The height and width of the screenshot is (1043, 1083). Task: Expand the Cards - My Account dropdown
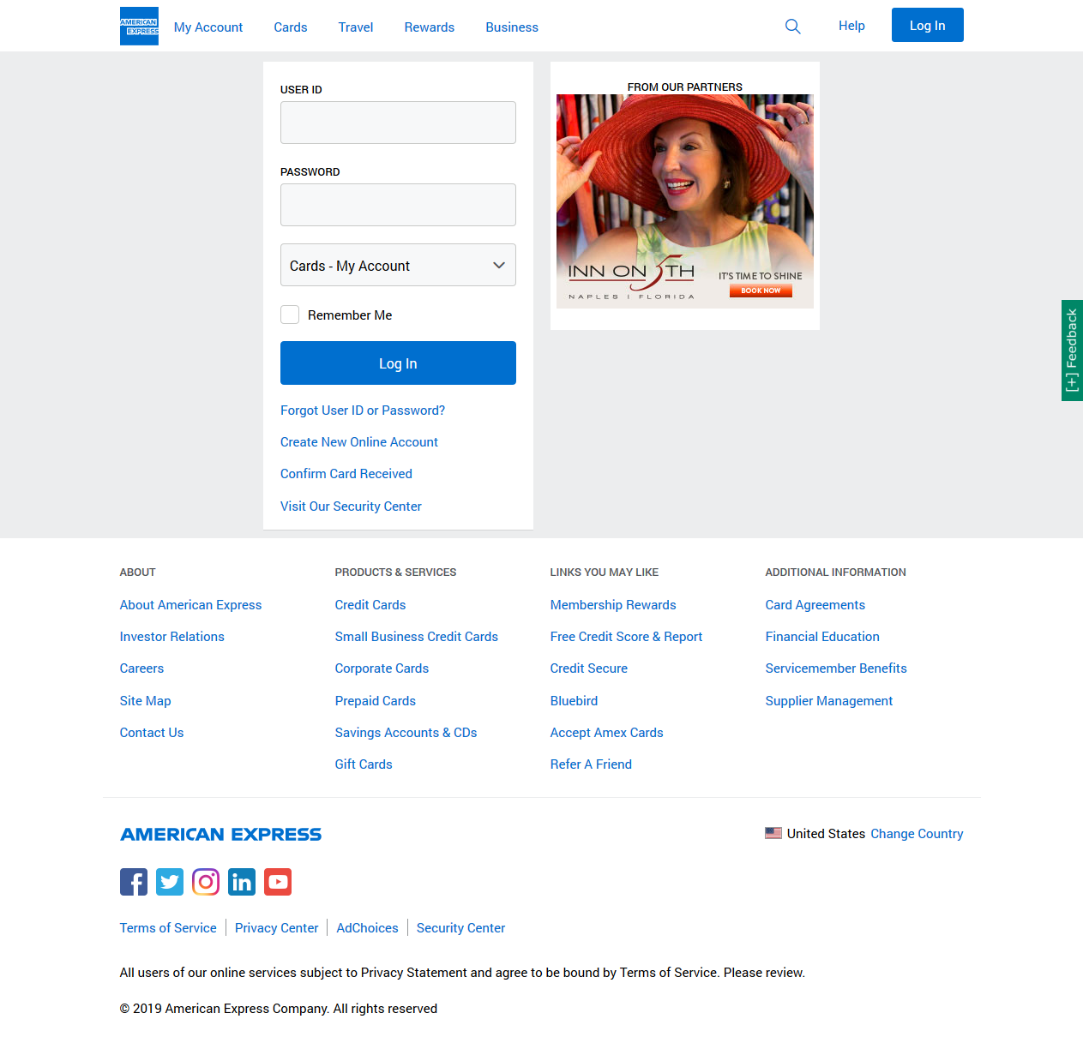[398, 266]
